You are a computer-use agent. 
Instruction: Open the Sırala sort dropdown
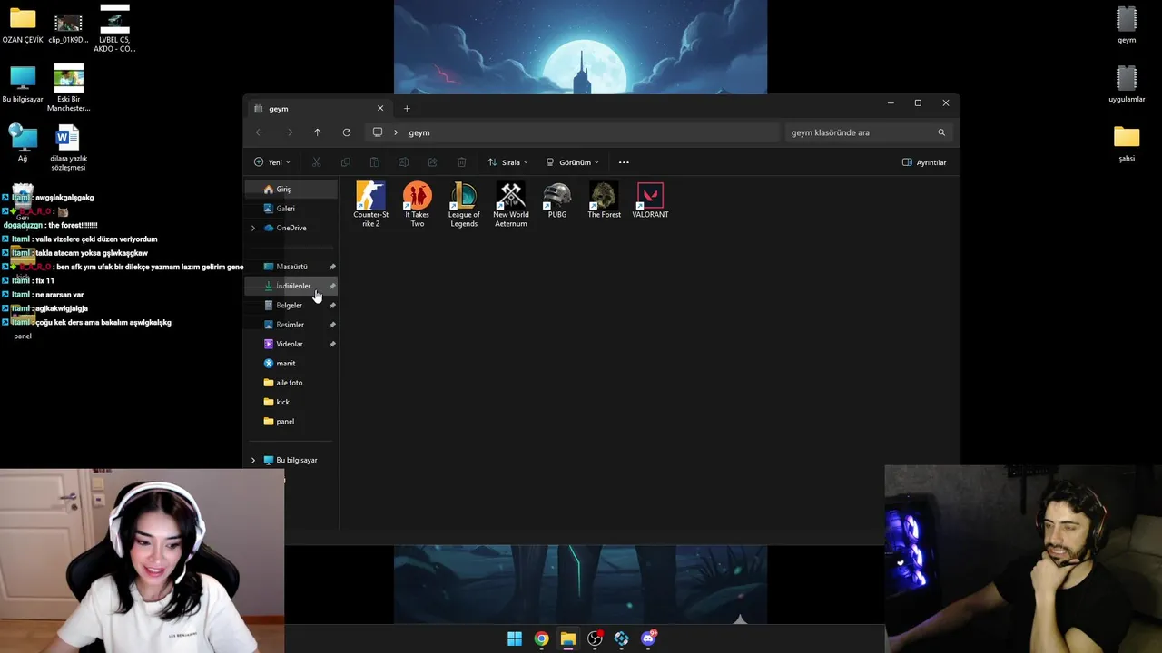click(507, 162)
